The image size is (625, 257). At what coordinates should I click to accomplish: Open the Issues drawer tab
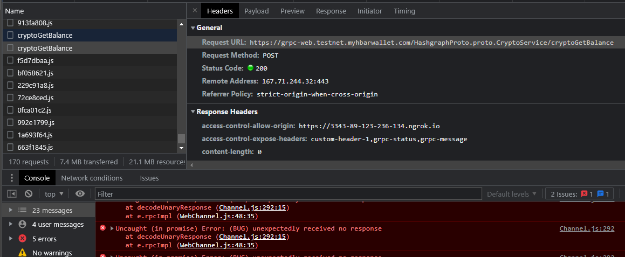click(x=149, y=178)
